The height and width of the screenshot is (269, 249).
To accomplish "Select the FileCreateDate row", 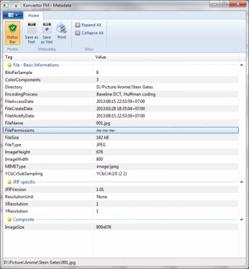I will click(x=120, y=109).
